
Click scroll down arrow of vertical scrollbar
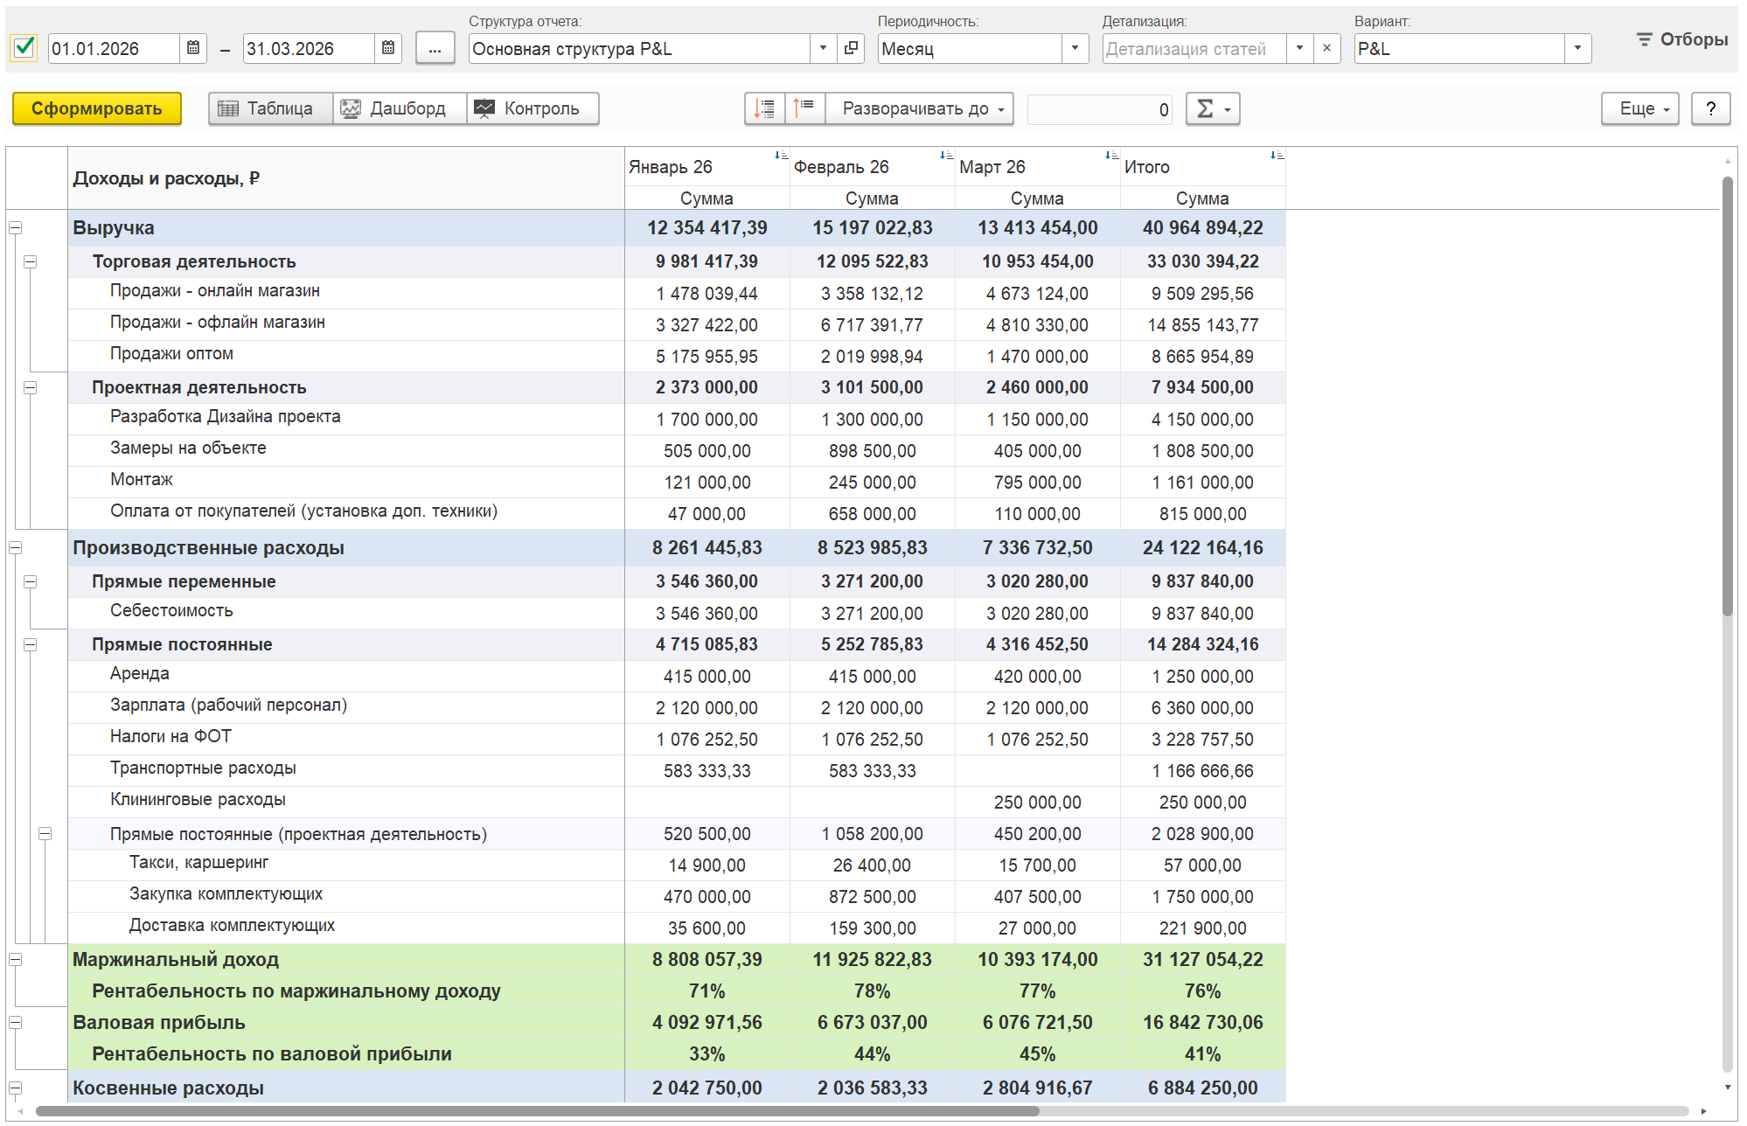tap(1727, 1087)
